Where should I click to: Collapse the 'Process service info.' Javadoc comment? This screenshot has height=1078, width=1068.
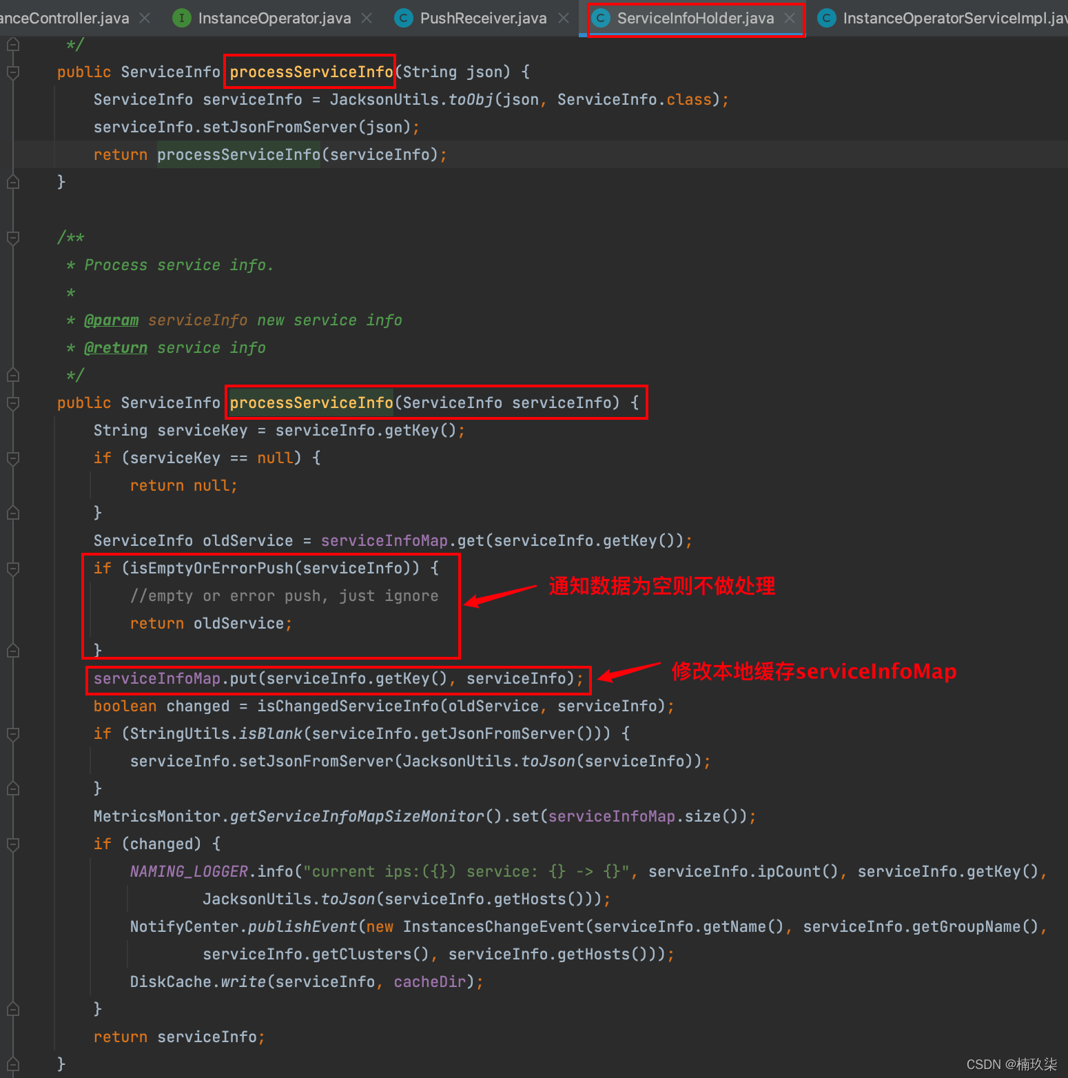[13, 237]
